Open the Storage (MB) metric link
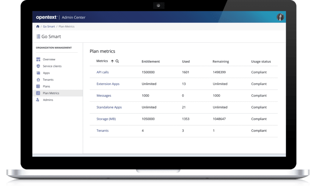This screenshot has height=189, width=317. click(106, 119)
